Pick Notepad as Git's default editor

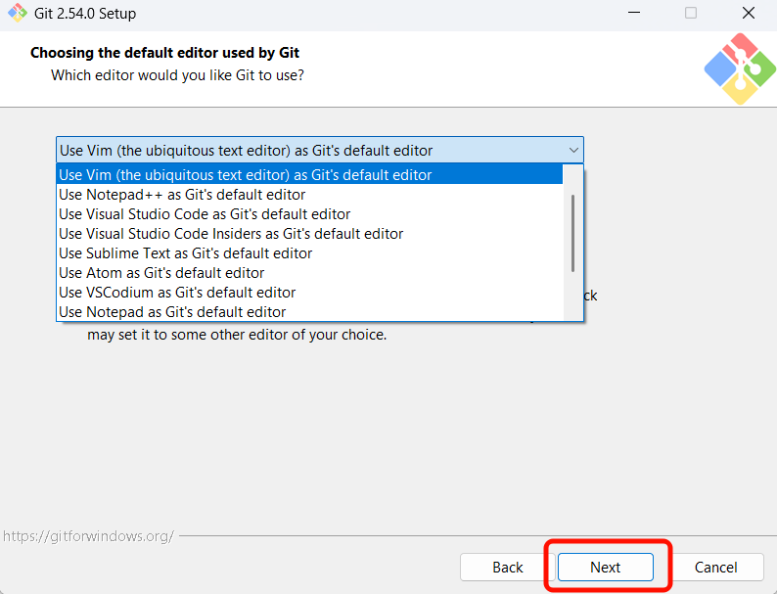pos(309,312)
